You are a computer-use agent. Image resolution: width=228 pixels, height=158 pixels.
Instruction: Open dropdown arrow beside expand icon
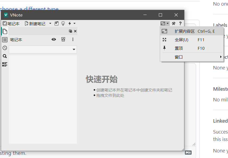168,23
